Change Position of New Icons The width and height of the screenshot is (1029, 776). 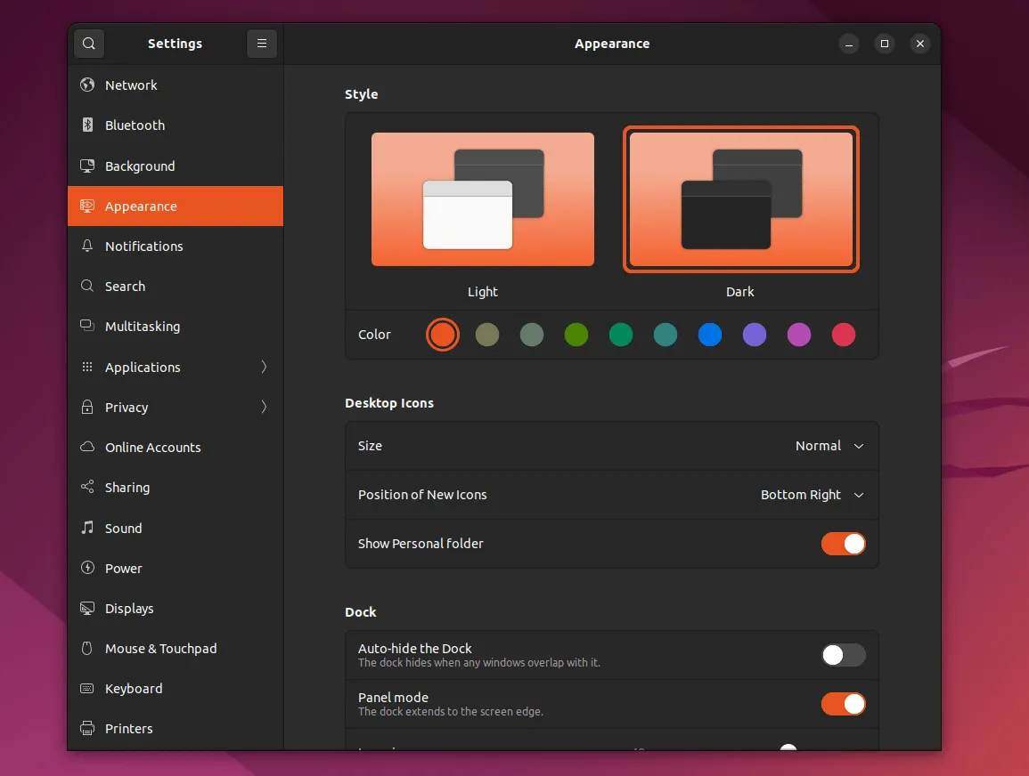(812, 495)
